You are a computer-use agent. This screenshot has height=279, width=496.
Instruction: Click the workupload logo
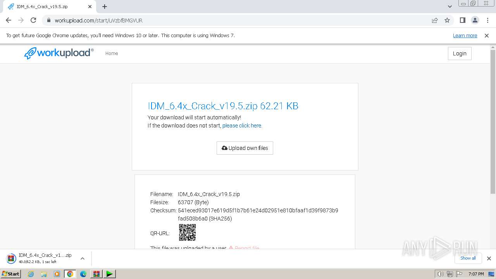click(59, 53)
